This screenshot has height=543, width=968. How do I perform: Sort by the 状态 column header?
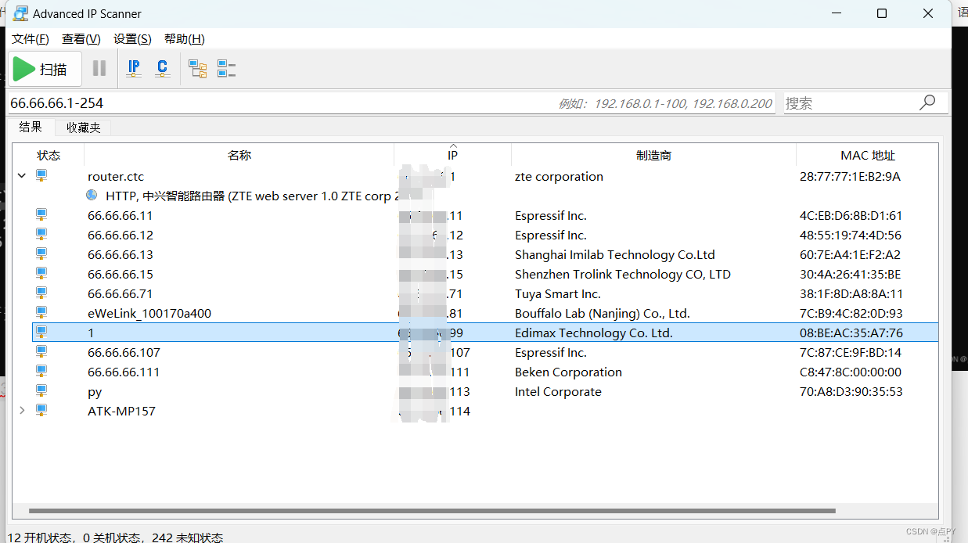[x=49, y=155]
